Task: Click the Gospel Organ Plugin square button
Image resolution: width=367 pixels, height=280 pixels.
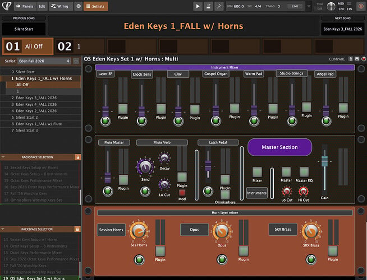Action: point(235,109)
